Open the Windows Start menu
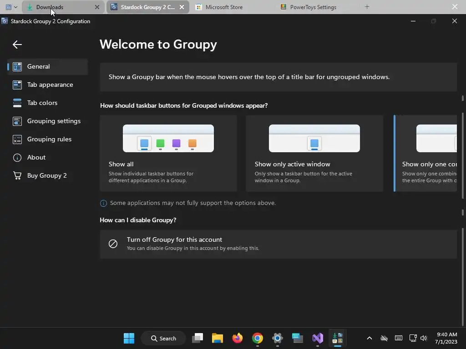466x349 pixels. [x=129, y=338]
